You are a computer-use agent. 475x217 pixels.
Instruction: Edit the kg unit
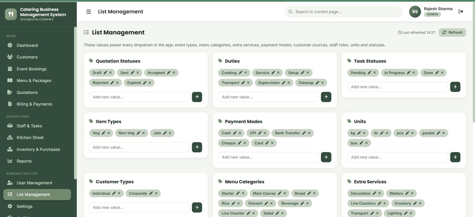tap(359, 133)
